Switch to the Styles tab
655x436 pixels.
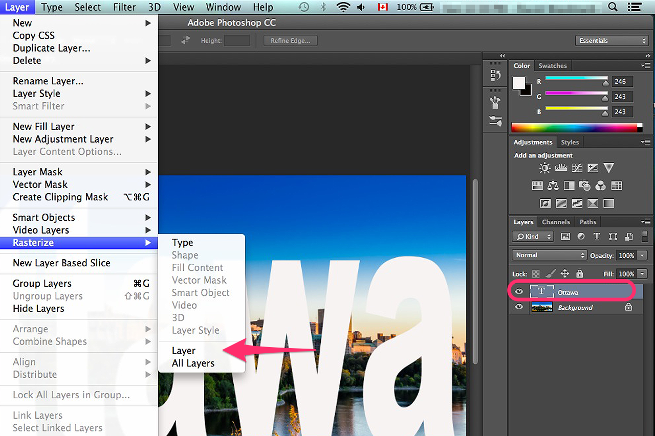pyautogui.click(x=570, y=143)
